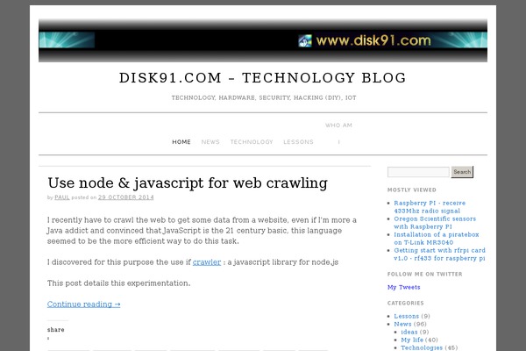
Task: Click Continue reading link
Action: pos(83,304)
